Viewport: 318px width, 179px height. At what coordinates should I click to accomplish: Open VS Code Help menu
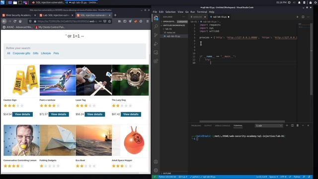click(x=212, y=12)
